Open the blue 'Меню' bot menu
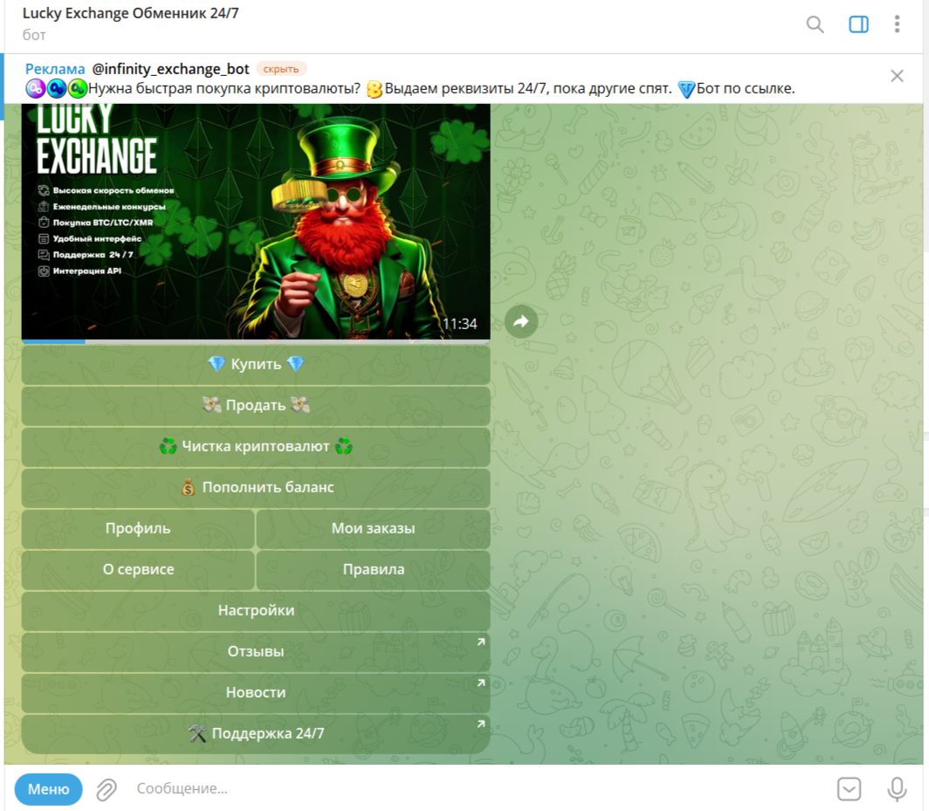 (x=49, y=789)
